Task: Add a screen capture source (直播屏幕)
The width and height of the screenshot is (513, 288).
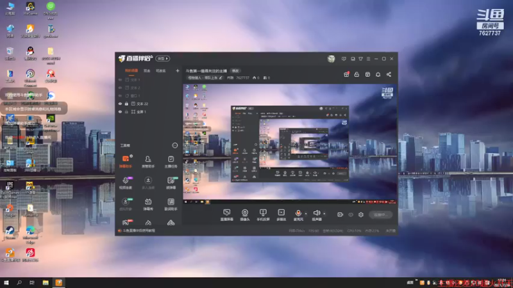Action: [227, 215]
